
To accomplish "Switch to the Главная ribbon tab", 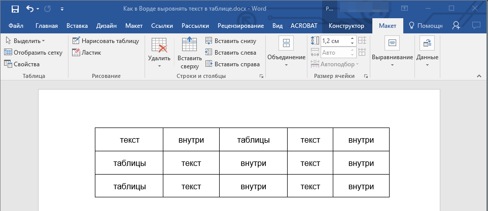I will point(46,26).
